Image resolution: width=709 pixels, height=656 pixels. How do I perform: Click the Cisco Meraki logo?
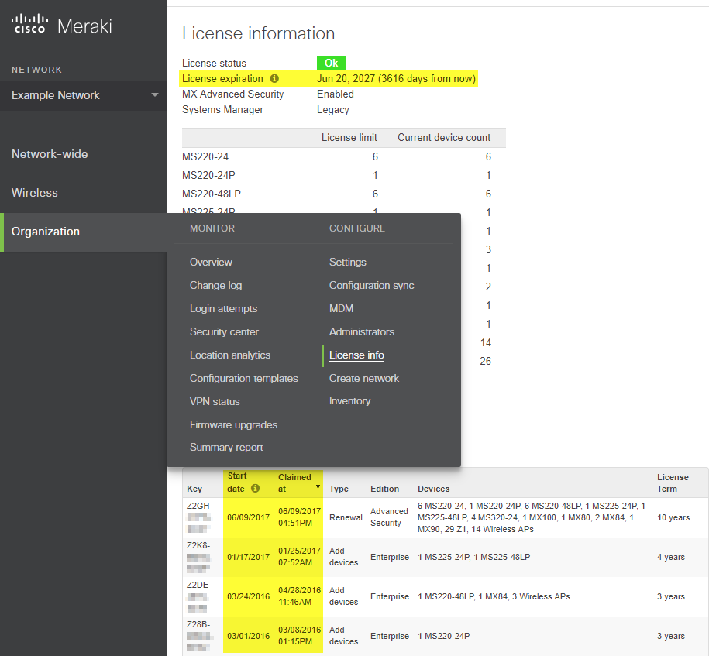pyautogui.click(x=62, y=26)
